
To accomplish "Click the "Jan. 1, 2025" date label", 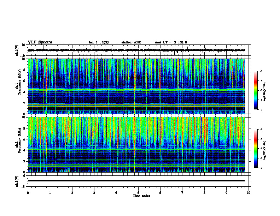I will click(x=99, y=42).
